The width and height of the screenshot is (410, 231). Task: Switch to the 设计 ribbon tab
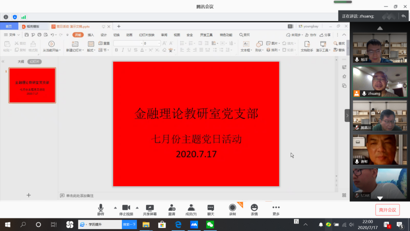tap(104, 35)
